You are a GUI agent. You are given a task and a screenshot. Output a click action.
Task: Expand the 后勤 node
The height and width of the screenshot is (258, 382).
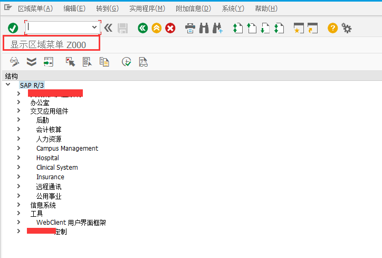click(x=18, y=119)
